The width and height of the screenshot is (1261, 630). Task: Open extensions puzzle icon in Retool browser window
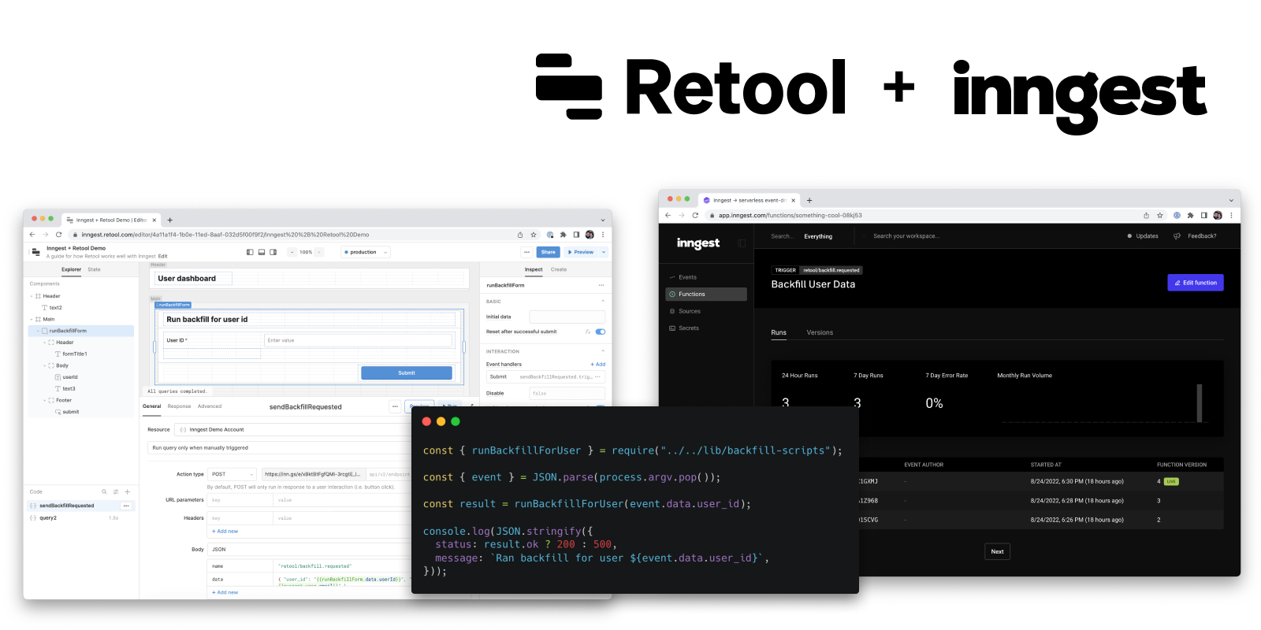coord(564,235)
